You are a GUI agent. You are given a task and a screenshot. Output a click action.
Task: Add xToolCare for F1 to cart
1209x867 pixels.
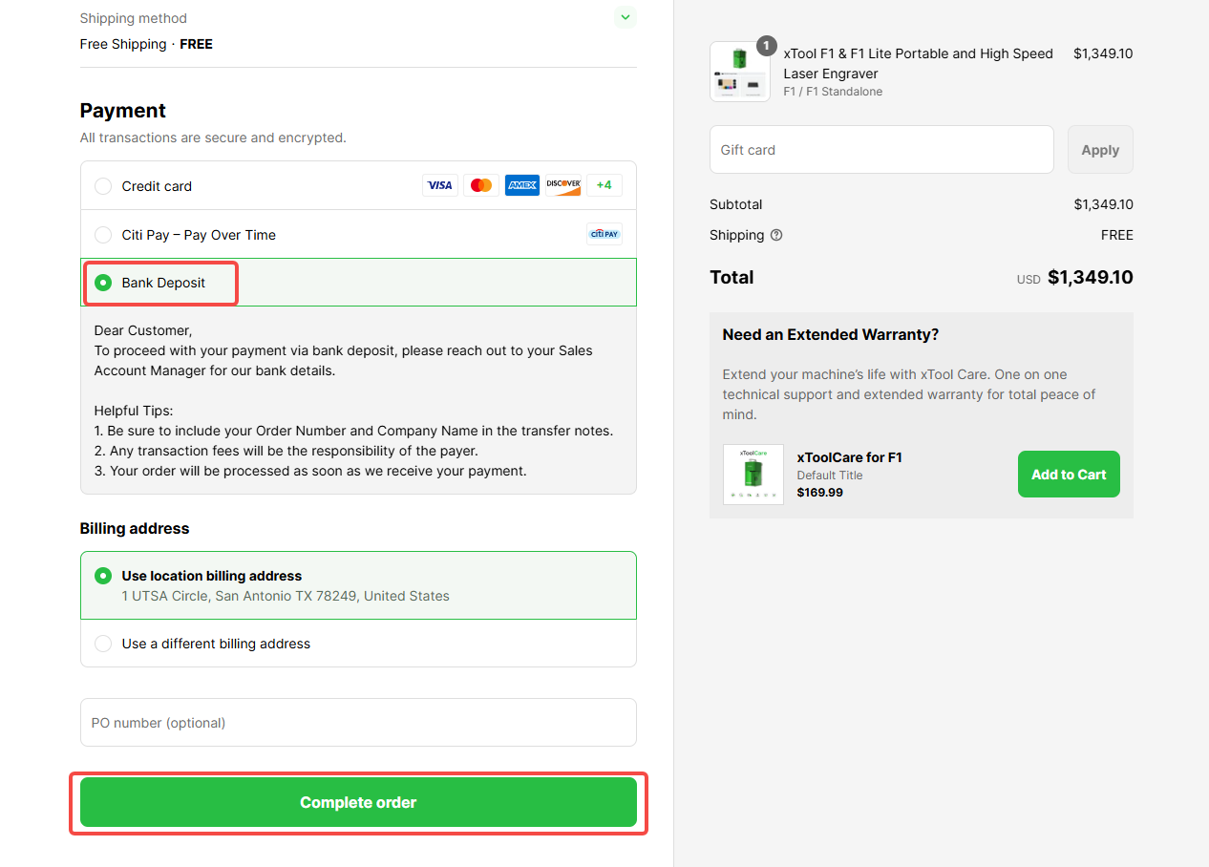pos(1069,475)
